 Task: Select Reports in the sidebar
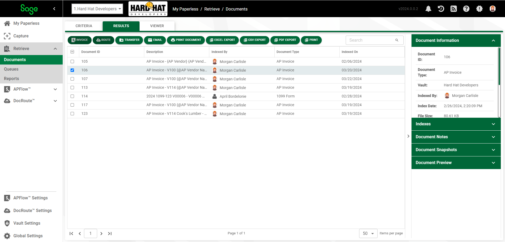(x=31, y=78)
